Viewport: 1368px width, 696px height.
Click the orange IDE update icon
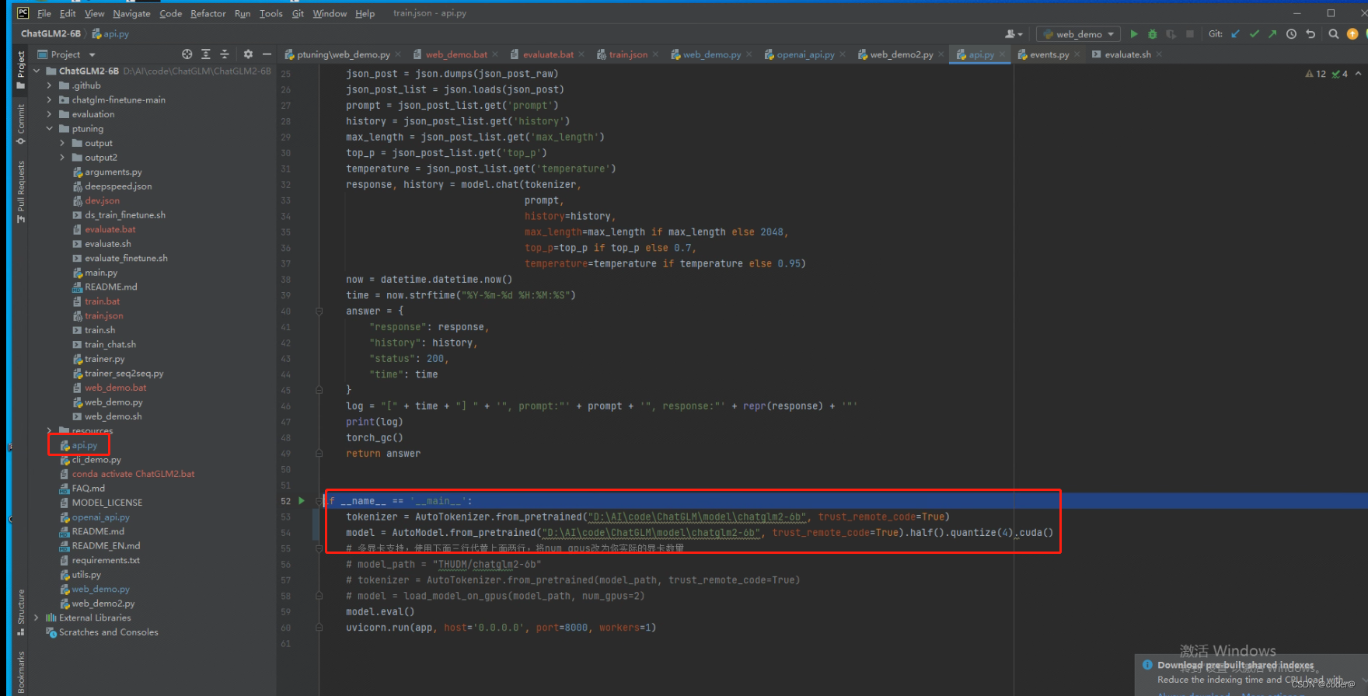1352,34
